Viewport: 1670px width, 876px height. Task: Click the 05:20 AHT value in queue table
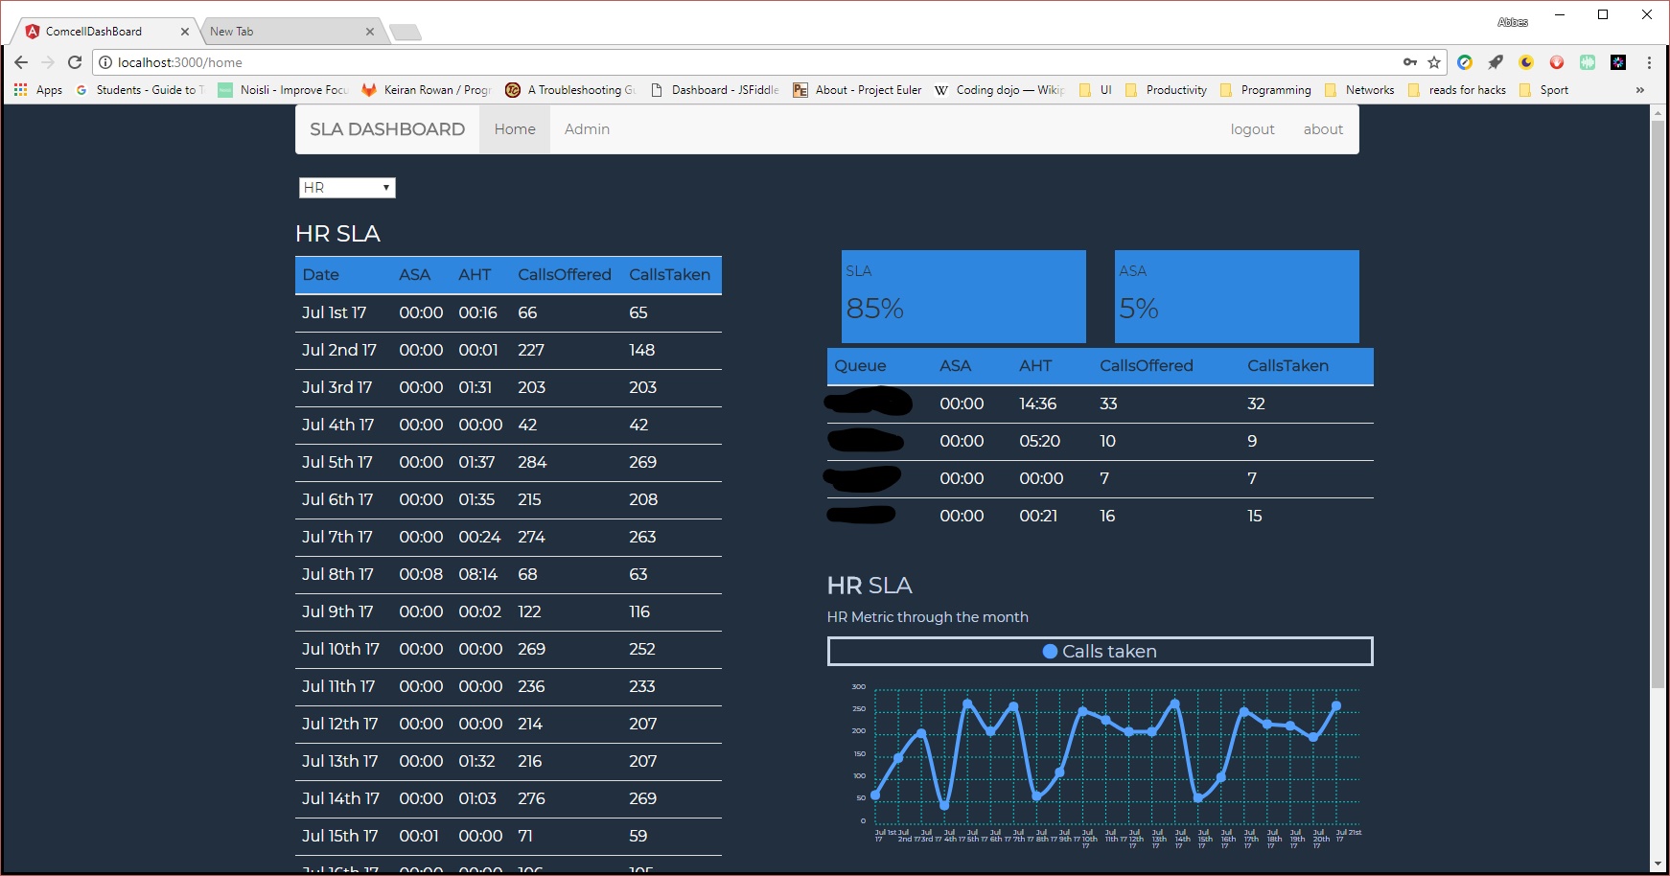point(1039,441)
